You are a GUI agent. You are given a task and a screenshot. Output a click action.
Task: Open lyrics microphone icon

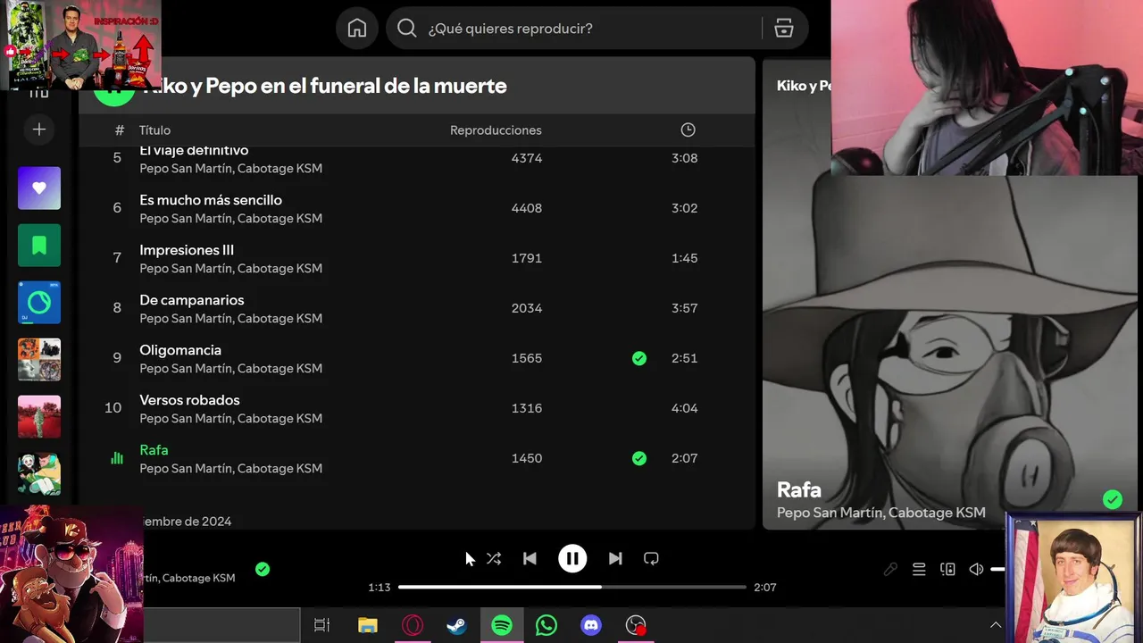pos(890,569)
